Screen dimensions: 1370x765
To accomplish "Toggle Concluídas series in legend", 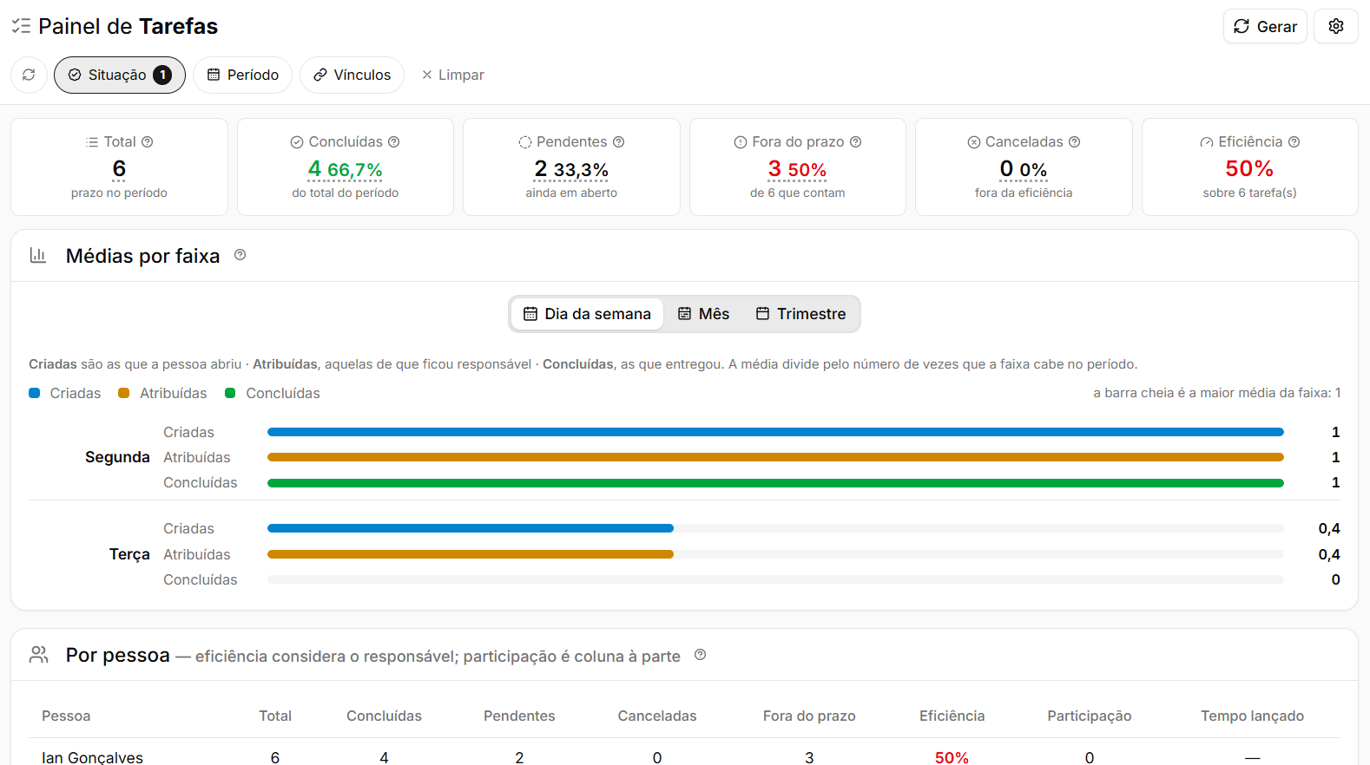I will point(273,393).
